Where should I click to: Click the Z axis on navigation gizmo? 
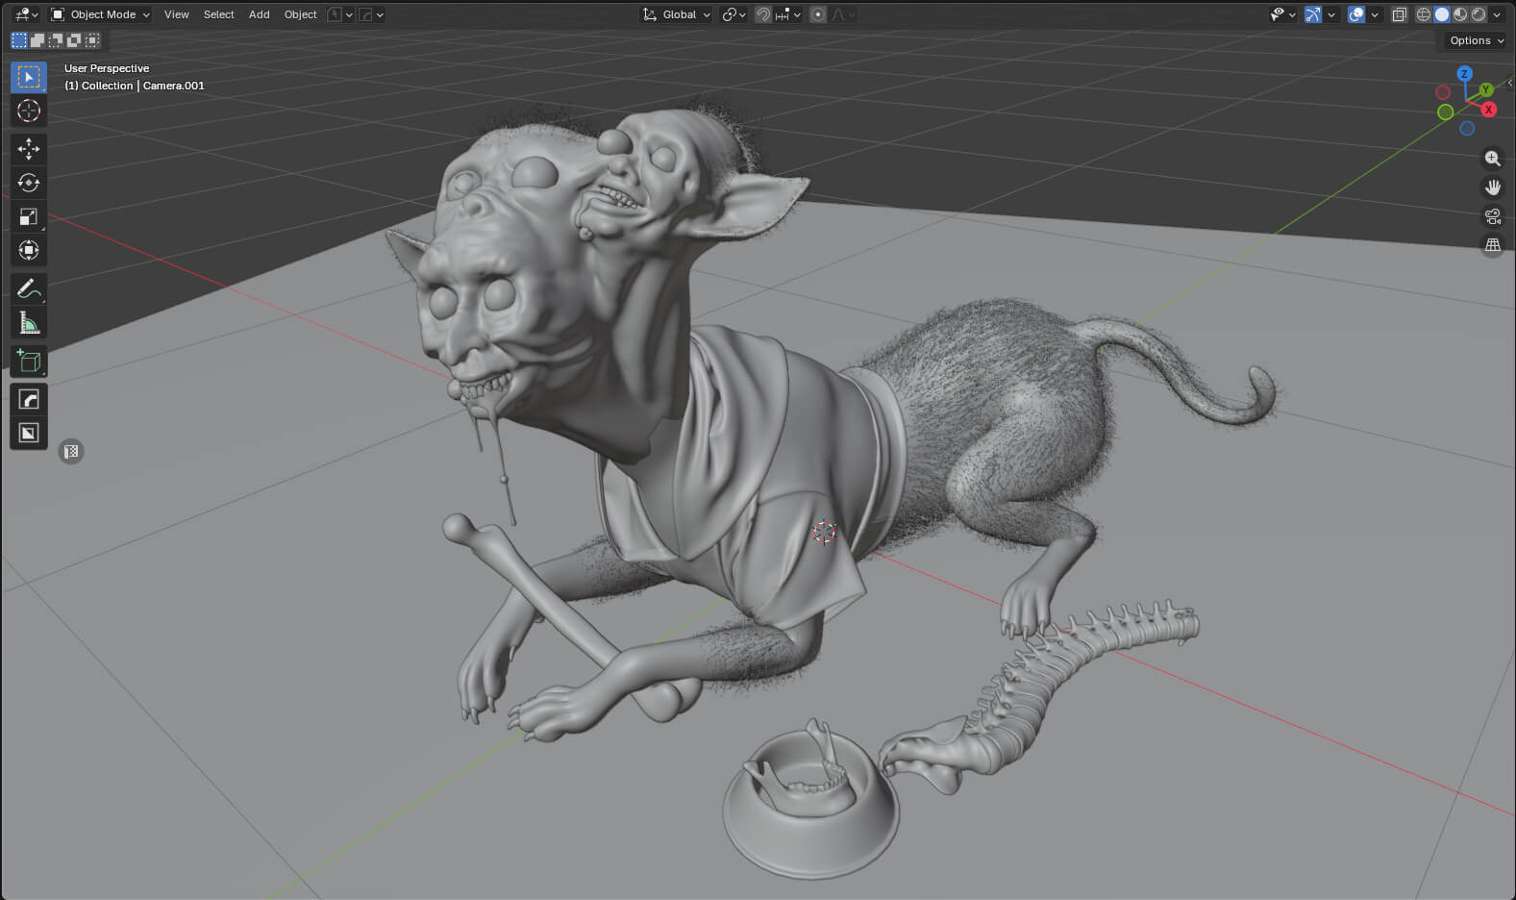[1464, 74]
